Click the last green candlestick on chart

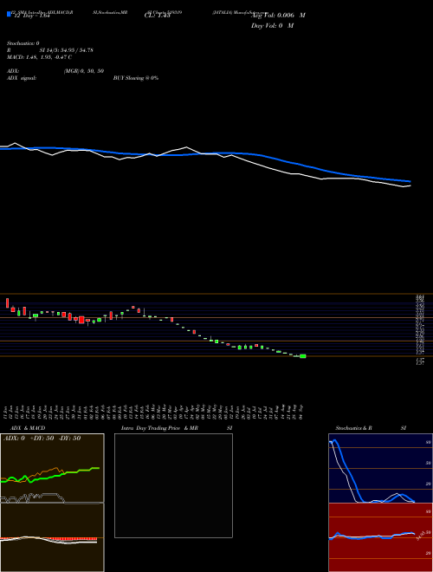(x=302, y=356)
